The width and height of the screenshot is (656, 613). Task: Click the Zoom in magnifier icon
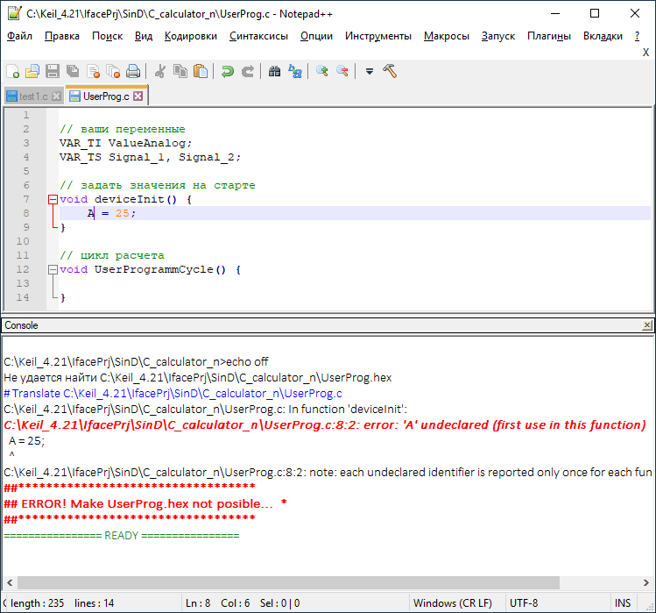click(322, 72)
